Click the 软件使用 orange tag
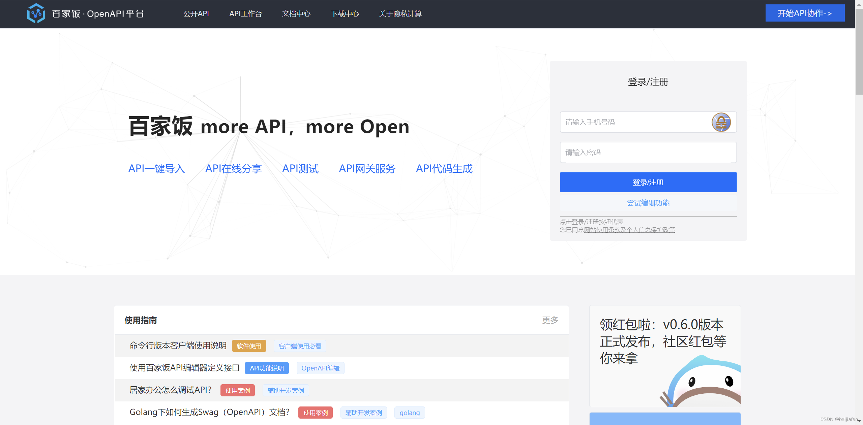This screenshot has height=425, width=863. [249, 346]
